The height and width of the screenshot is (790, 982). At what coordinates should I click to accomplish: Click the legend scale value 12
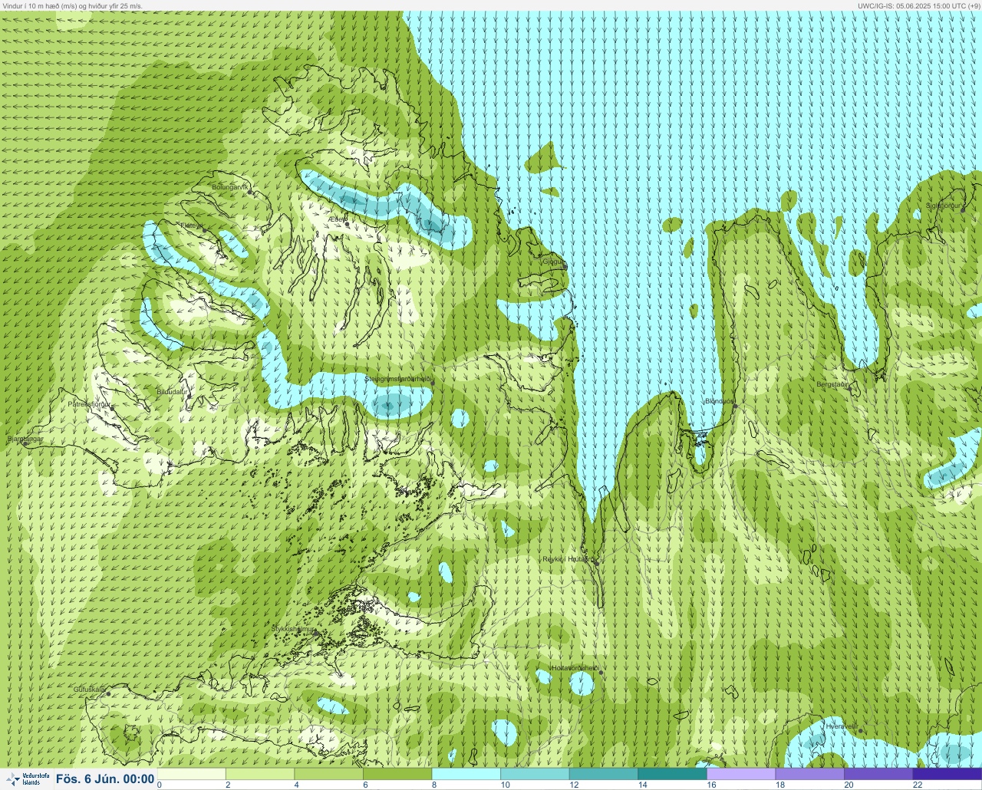[x=574, y=785]
